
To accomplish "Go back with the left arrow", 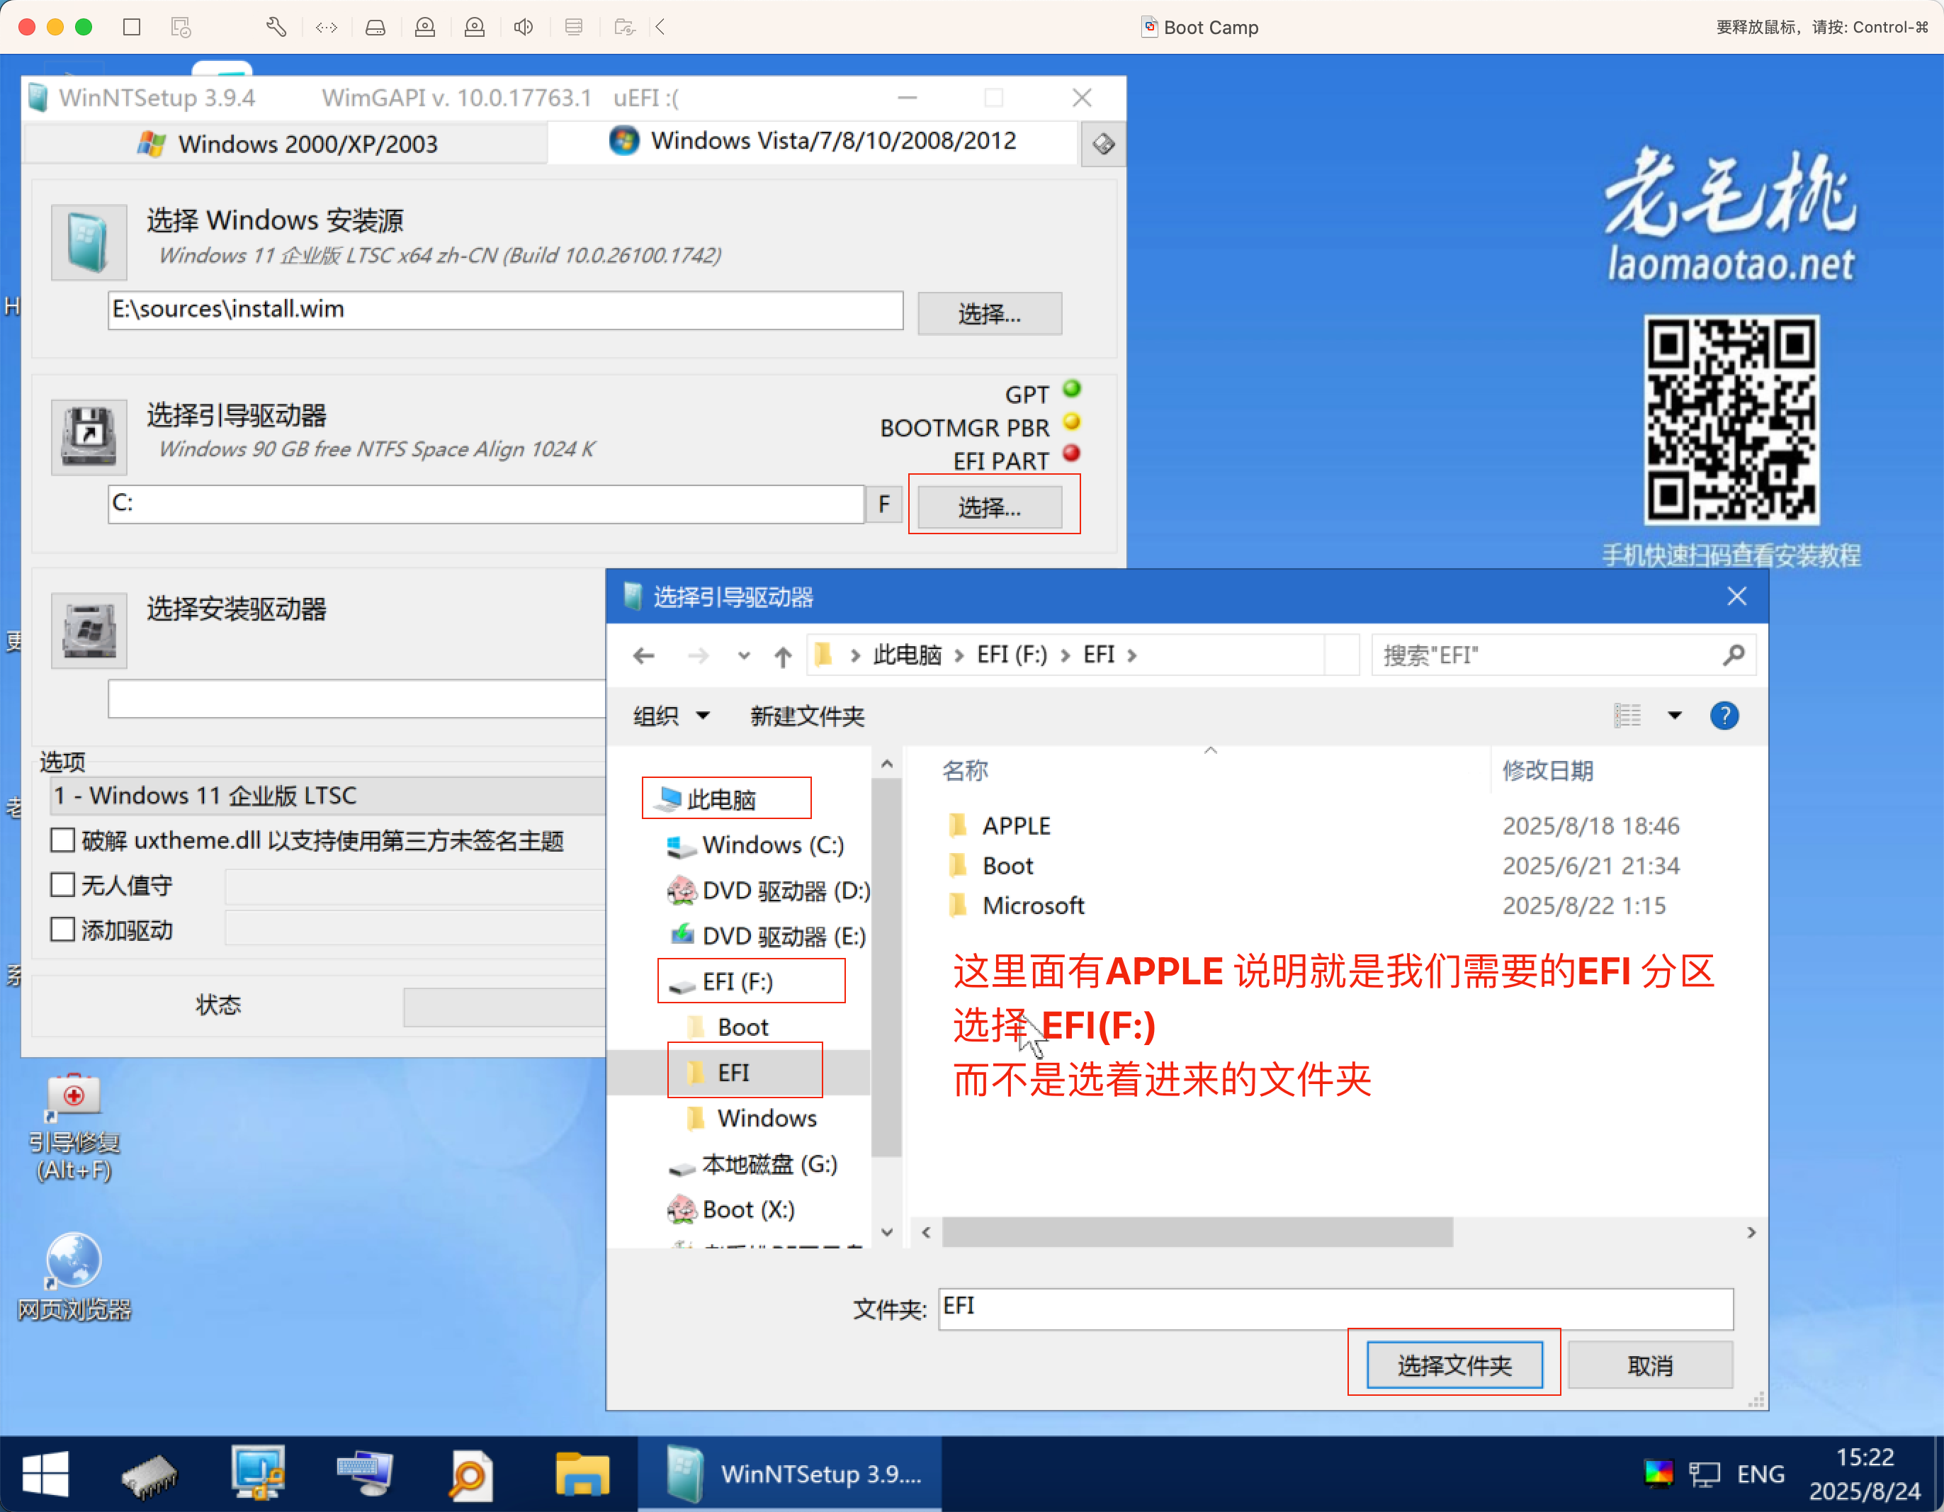I will pyautogui.click(x=643, y=656).
